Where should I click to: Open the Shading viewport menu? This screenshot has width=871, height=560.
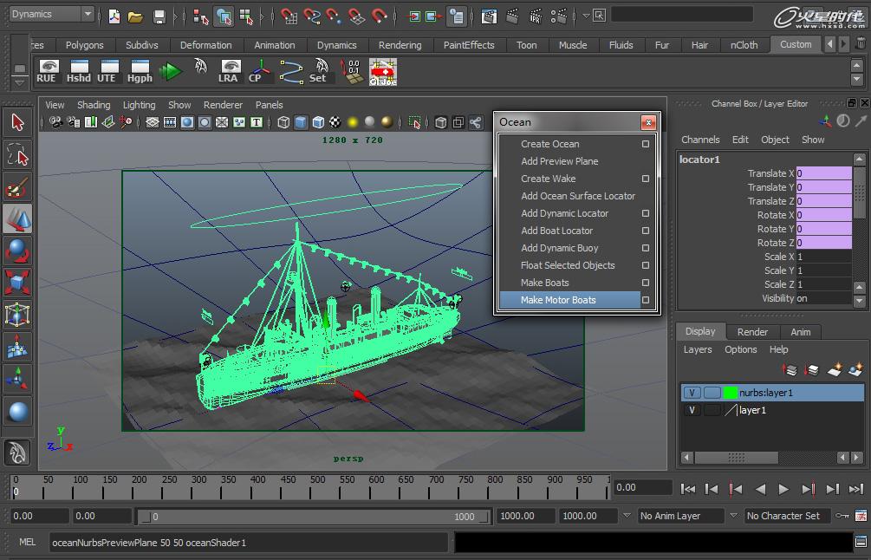pos(93,105)
